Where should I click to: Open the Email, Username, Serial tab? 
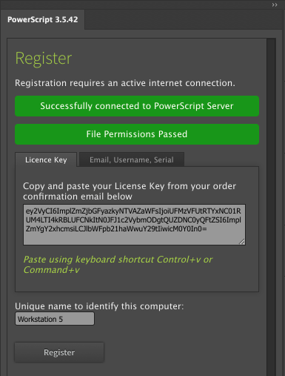[132, 159]
